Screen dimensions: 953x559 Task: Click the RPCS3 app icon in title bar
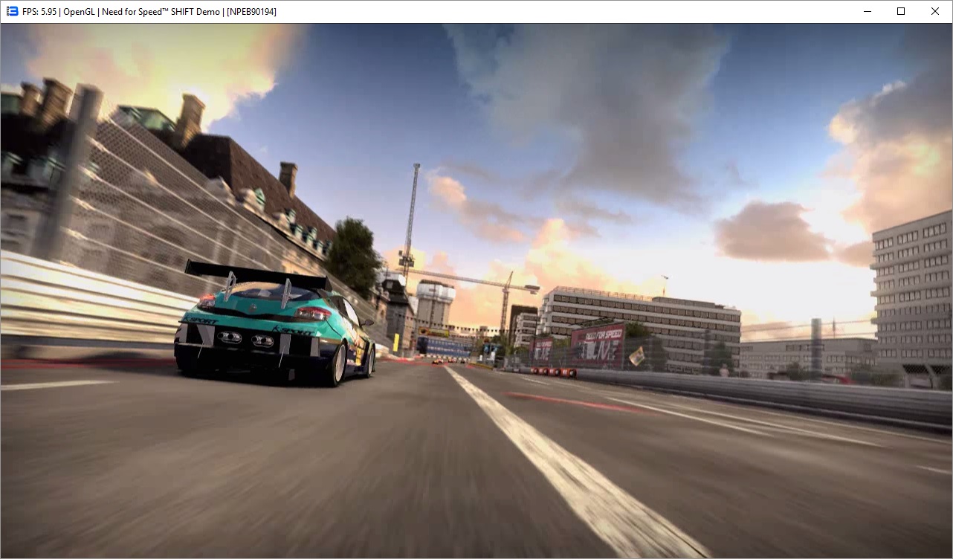click(x=12, y=12)
